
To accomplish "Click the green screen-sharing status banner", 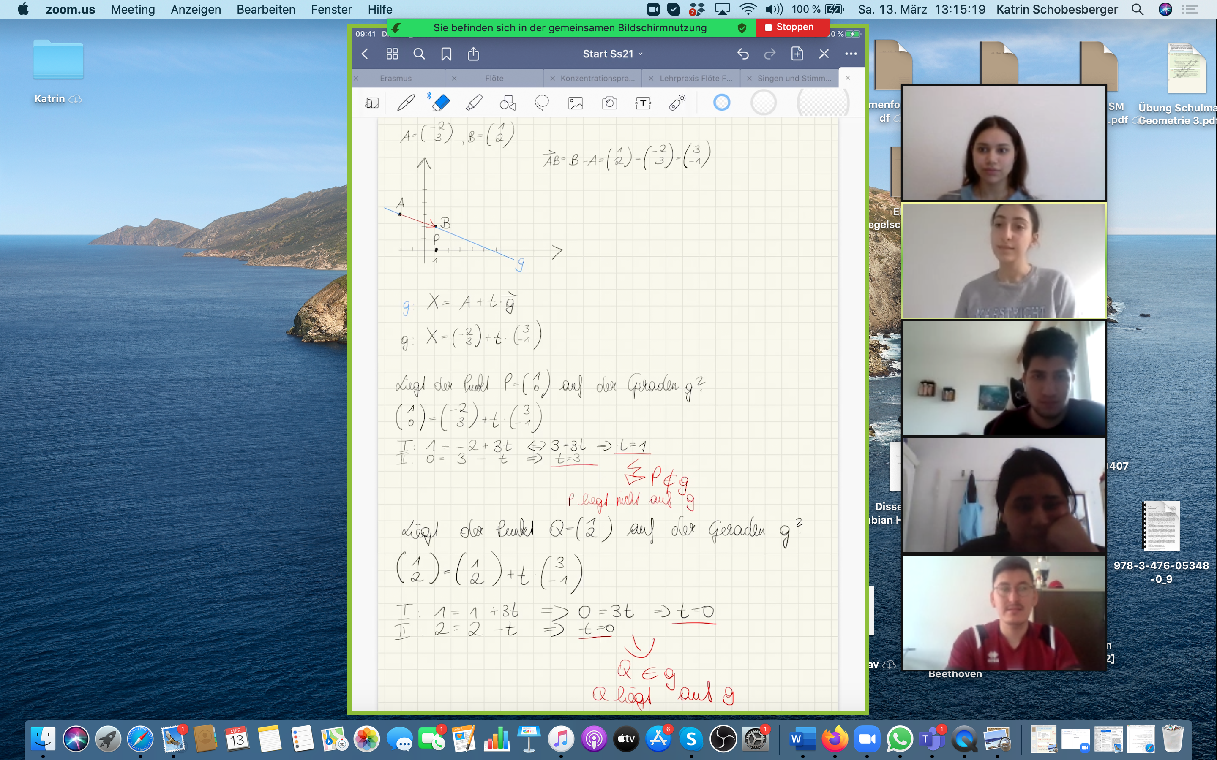I will (570, 27).
